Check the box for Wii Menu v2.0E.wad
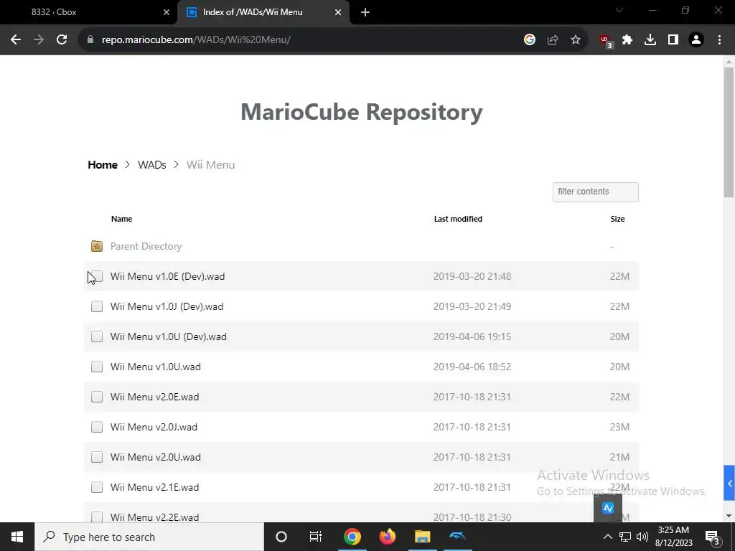The image size is (735, 551). coord(97,397)
